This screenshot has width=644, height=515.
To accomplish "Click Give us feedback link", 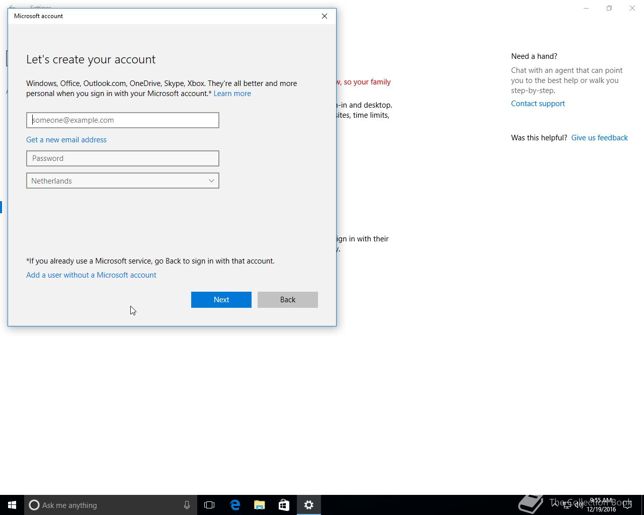I will point(599,138).
